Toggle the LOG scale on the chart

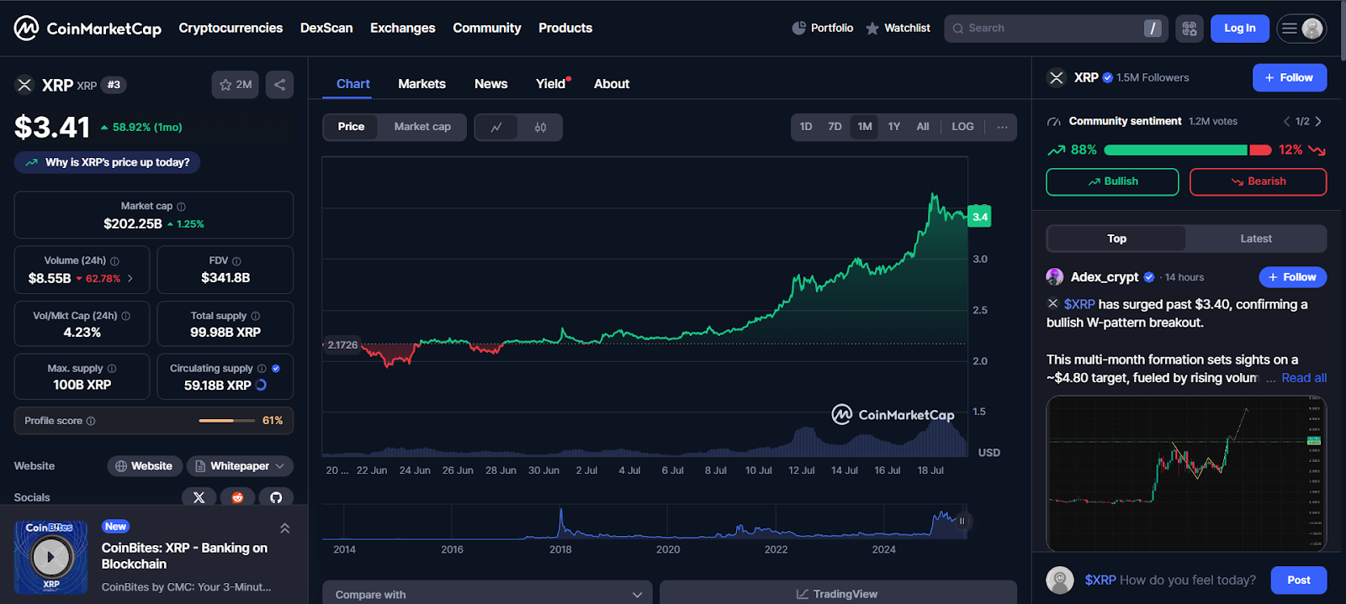(962, 127)
